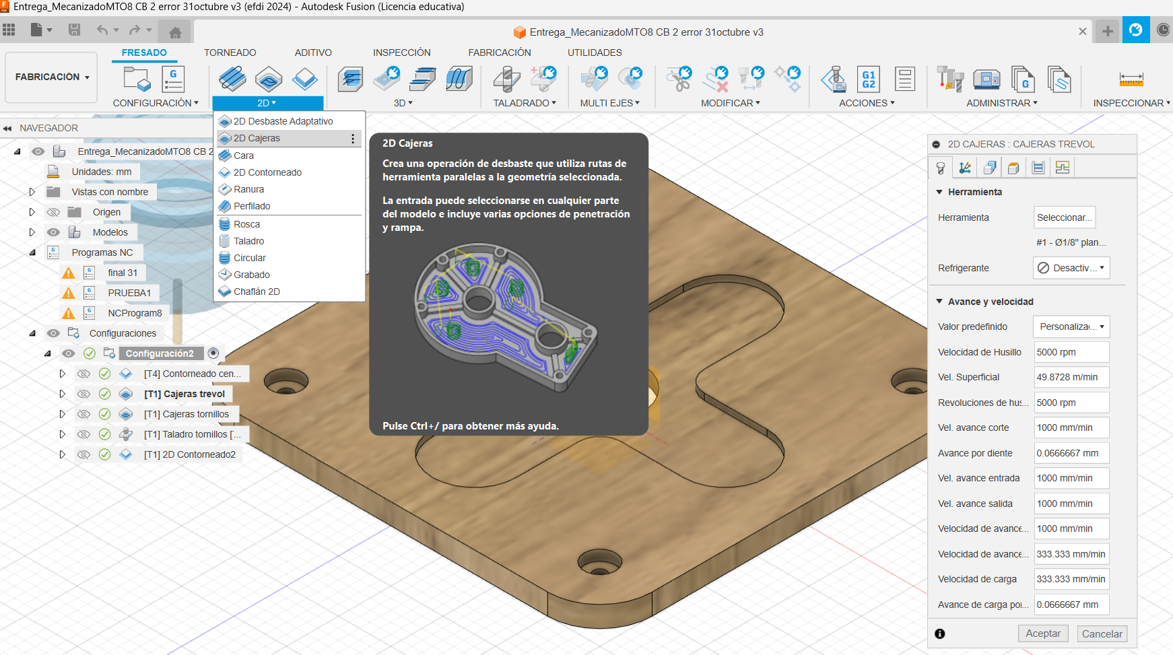The height and width of the screenshot is (655, 1173).
Task: Toggle visibility of [T1] Cajeras tornillos
Action: 83,414
